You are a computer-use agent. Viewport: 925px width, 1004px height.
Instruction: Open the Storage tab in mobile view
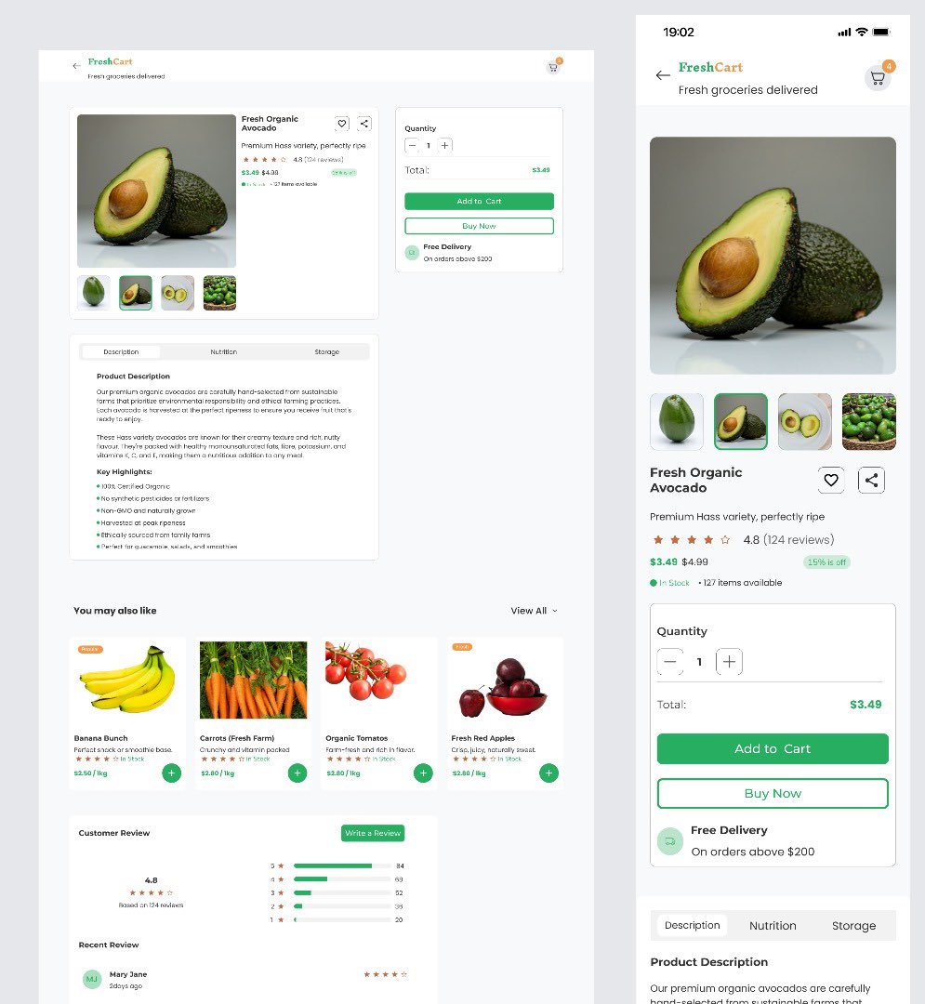pos(853,926)
